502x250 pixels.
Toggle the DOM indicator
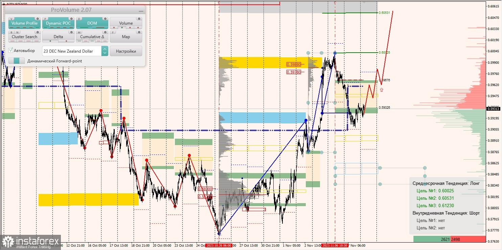(92, 23)
